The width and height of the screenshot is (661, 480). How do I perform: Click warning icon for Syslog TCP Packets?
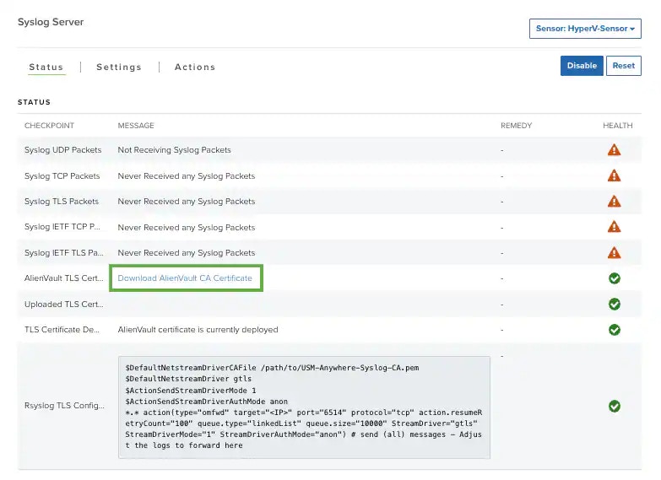615,175
